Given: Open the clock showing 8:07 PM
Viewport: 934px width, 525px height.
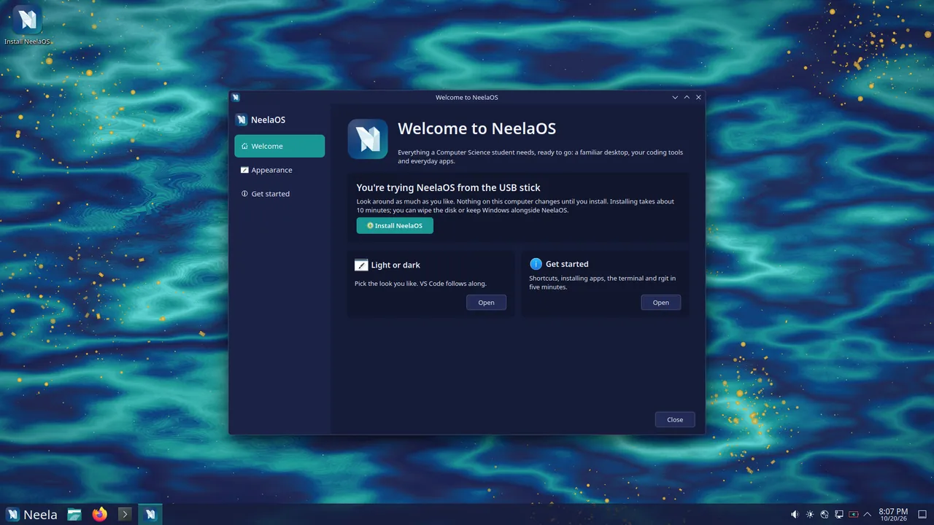Looking at the screenshot, I should 893,515.
